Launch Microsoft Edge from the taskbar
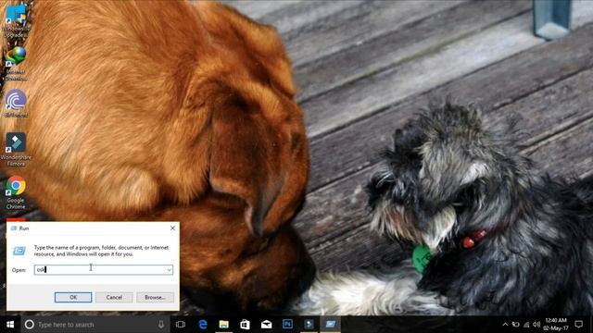 point(203,325)
